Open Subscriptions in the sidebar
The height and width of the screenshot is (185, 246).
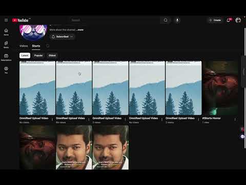[x=6, y=58]
